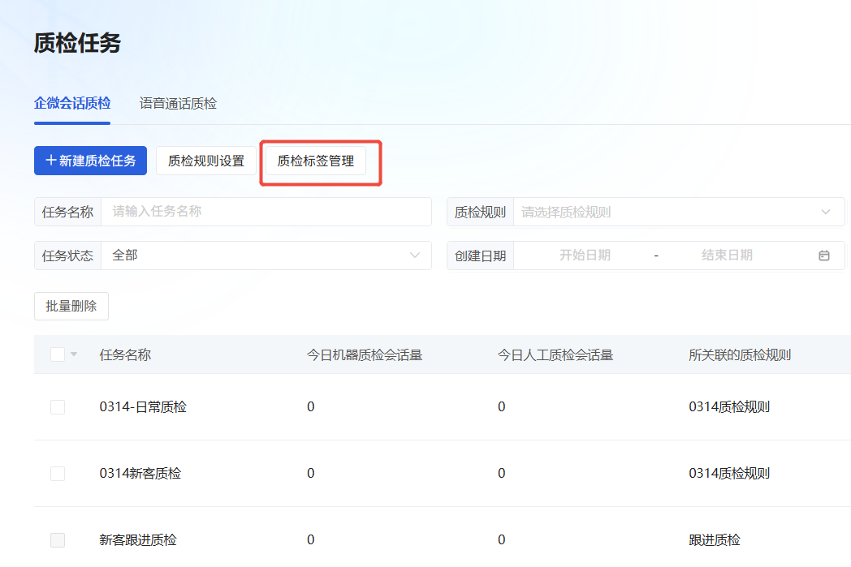Screen dimensions: 851x567
Task: Click task name 0314新客质检
Action: click(x=140, y=474)
